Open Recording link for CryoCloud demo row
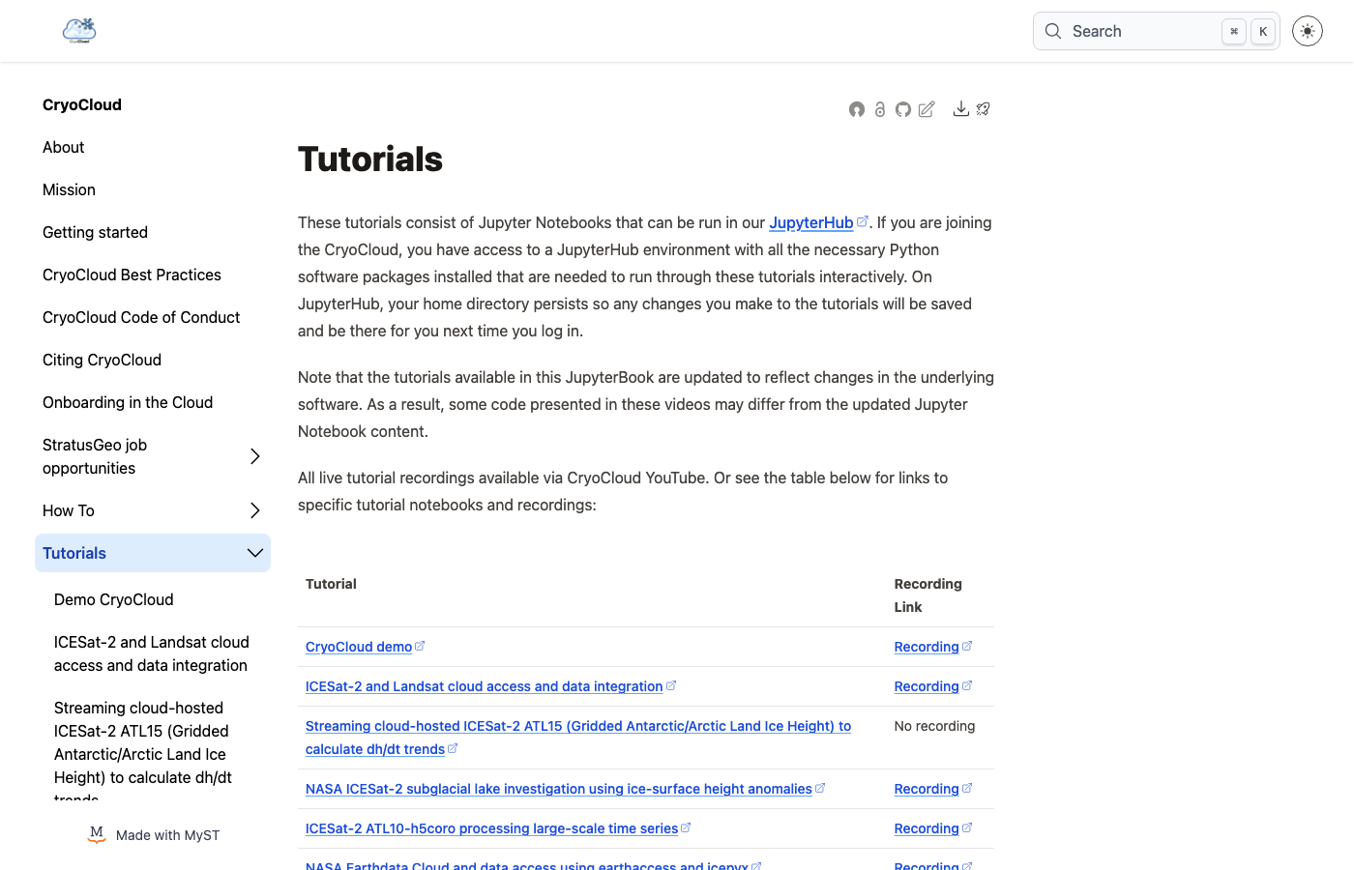This screenshot has width=1354, height=870. 927,647
